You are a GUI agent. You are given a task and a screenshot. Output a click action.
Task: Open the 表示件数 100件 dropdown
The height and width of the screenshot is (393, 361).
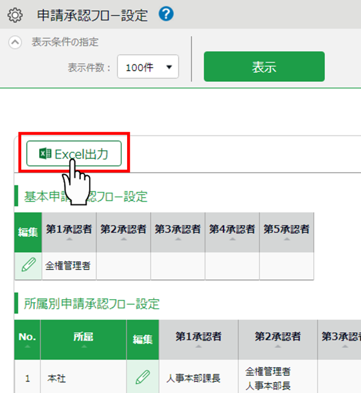tap(148, 67)
